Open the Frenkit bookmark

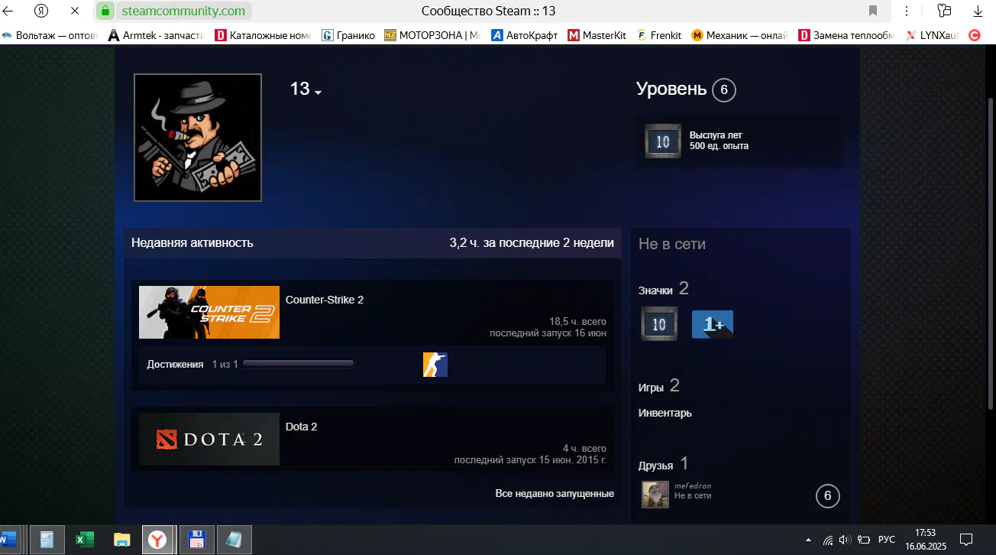click(x=658, y=35)
